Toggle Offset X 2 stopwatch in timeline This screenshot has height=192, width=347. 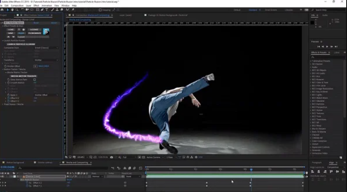tap(28, 183)
